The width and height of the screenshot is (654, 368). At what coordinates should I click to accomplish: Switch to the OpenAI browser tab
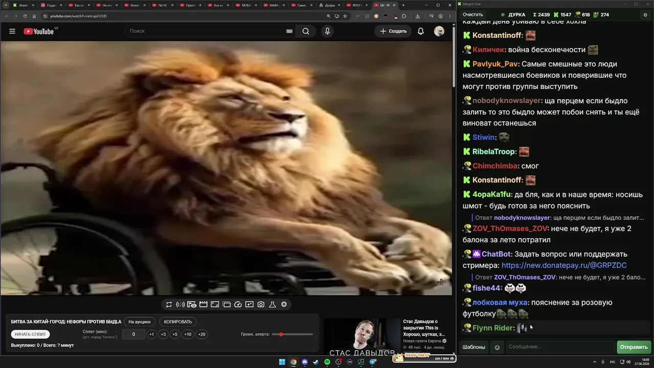pyautogui.click(x=191, y=5)
